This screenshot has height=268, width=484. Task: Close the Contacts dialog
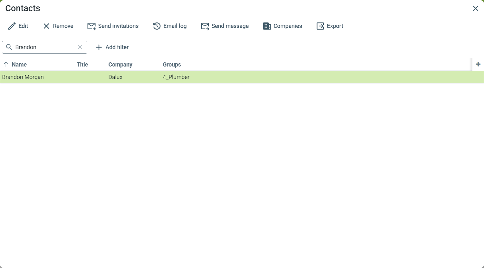click(x=475, y=9)
